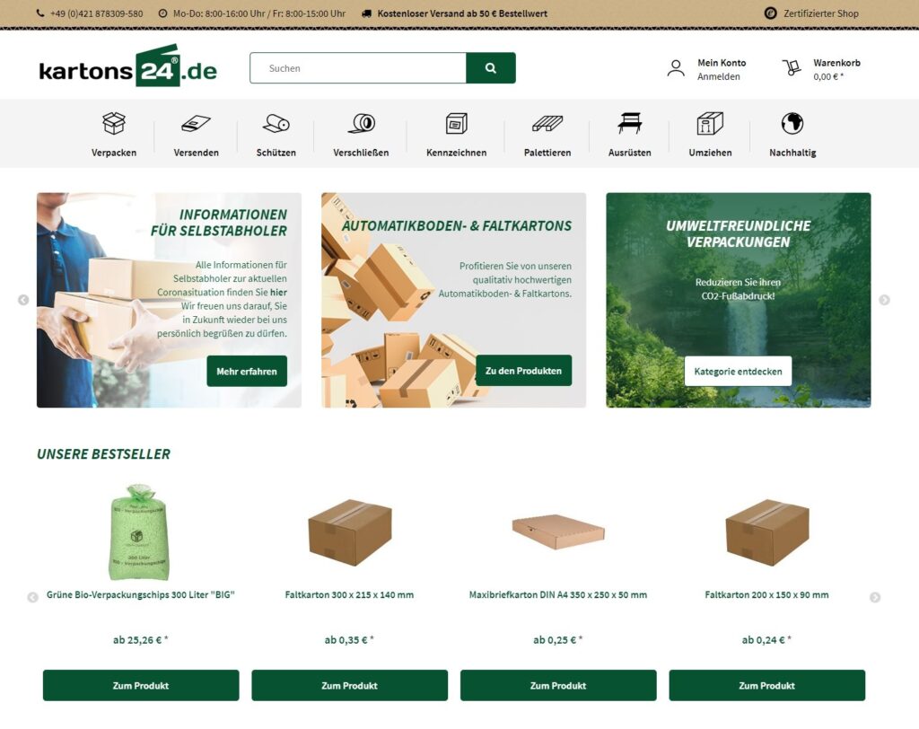Click the Mehr erfahren button
This screenshot has height=729, width=919.
pos(247,371)
